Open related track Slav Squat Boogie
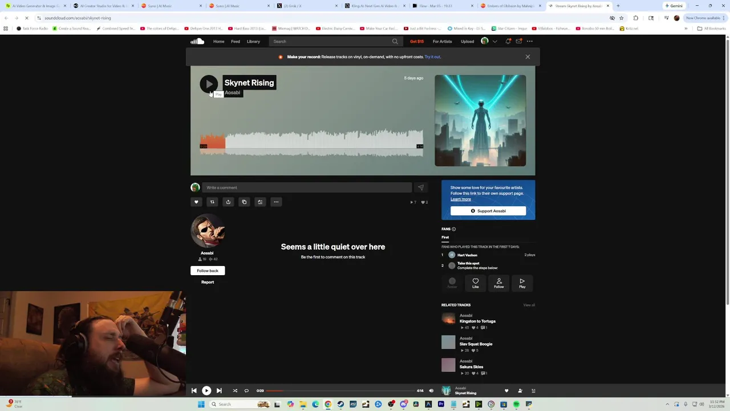Image resolution: width=730 pixels, height=411 pixels. (x=476, y=344)
